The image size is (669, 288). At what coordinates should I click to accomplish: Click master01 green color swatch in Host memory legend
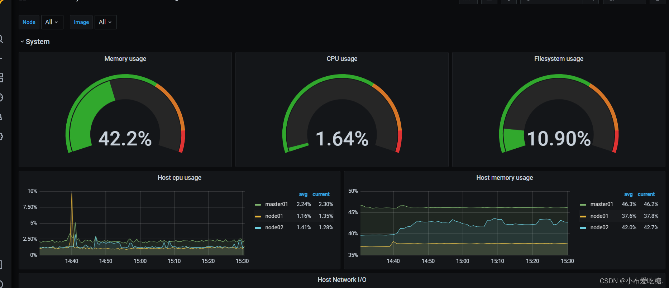click(583, 205)
